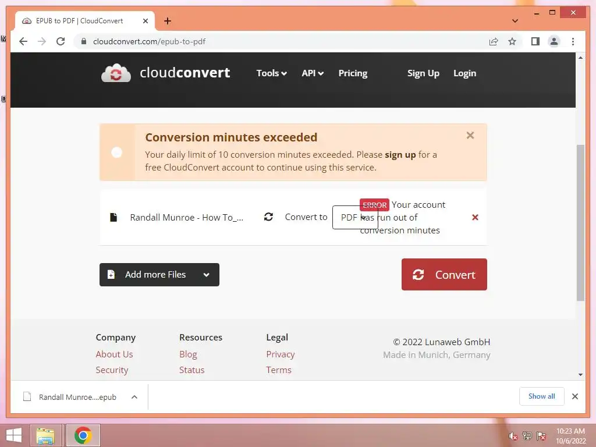
Task: Open the PDF output format dropdown
Action: tap(355, 218)
